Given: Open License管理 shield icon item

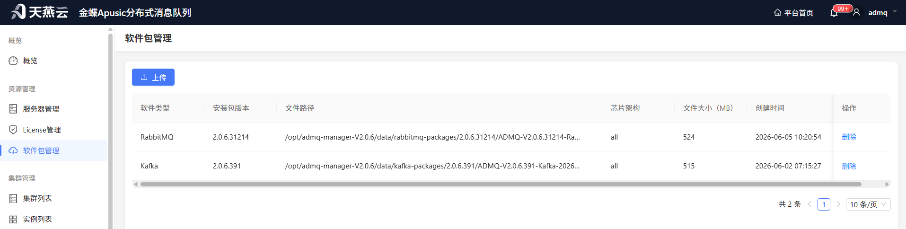Looking at the screenshot, I should [x=13, y=130].
